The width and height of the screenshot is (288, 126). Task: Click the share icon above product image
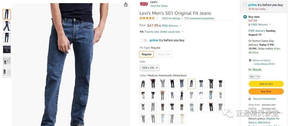[x=126, y=5]
